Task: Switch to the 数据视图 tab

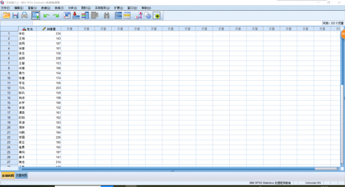Action: (8, 175)
